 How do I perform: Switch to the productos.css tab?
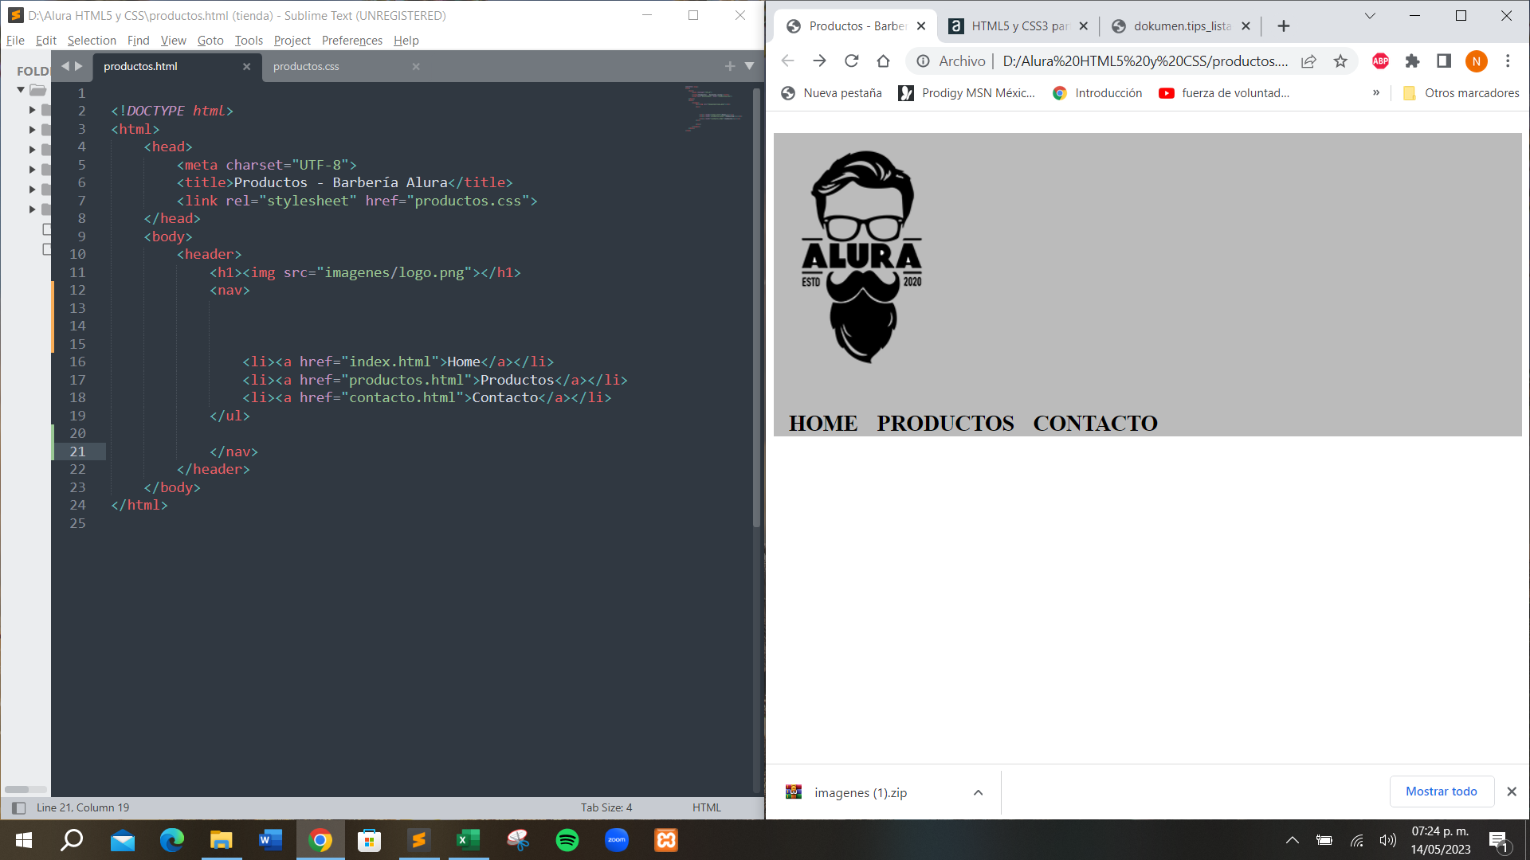click(306, 67)
